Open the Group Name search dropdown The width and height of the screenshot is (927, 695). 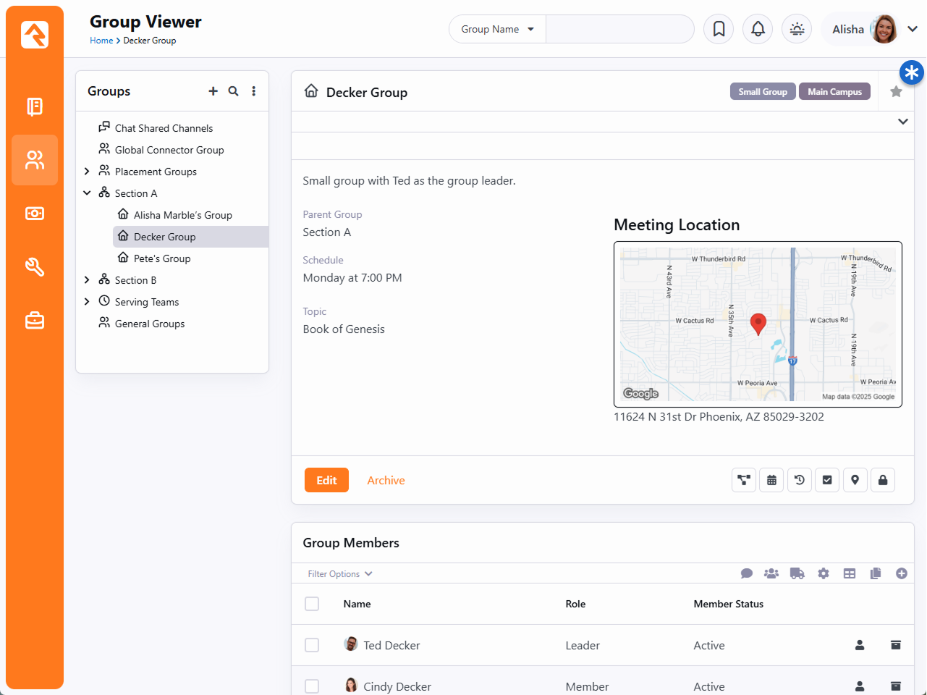[497, 29]
